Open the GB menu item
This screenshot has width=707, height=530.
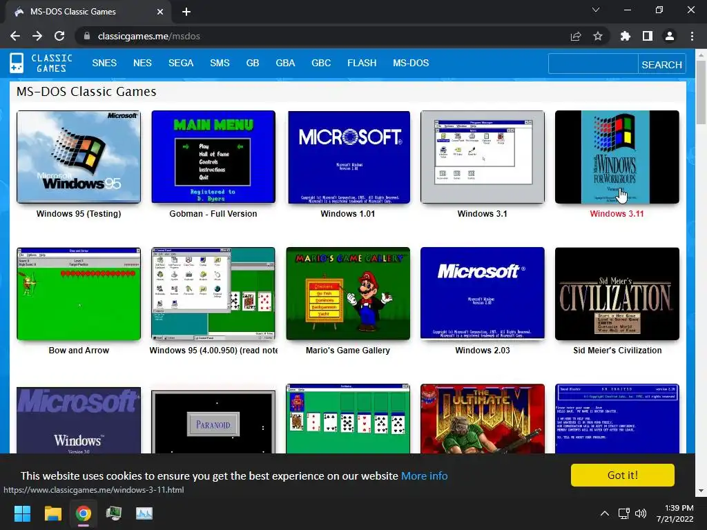tap(253, 63)
